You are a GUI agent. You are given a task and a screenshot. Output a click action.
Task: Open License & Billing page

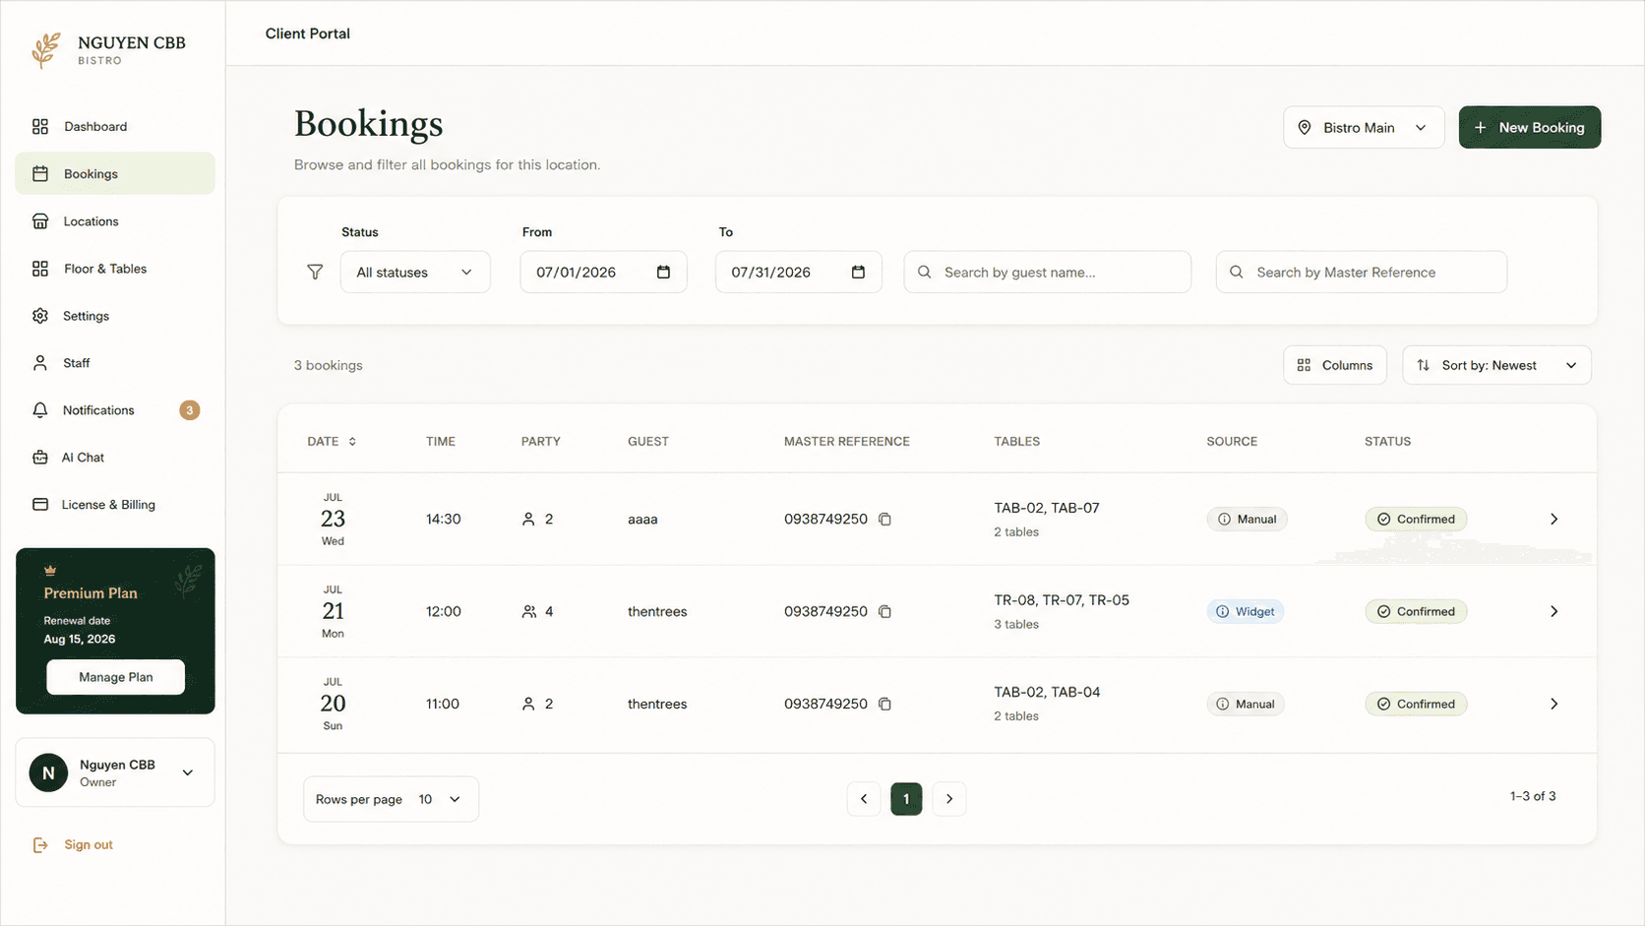(x=115, y=505)
